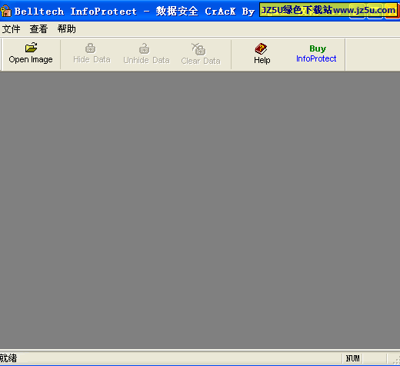Open the 查看 menu
This screenshot has width=400, height=366.
[x=38, y=29]
